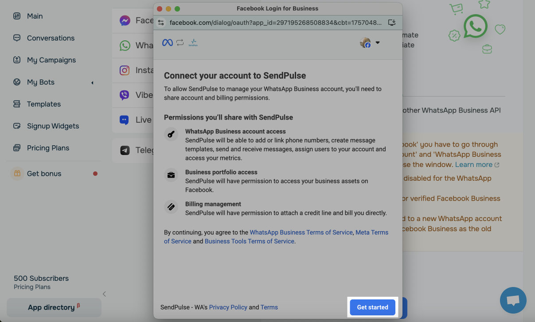The image size is (535, 322).
Task: Open the Facebook profile account dropdown
Action: point(370,43)
